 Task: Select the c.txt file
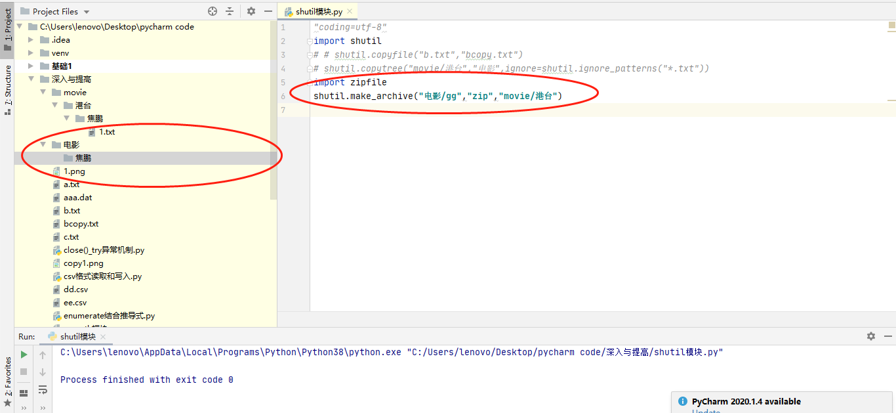66,237
